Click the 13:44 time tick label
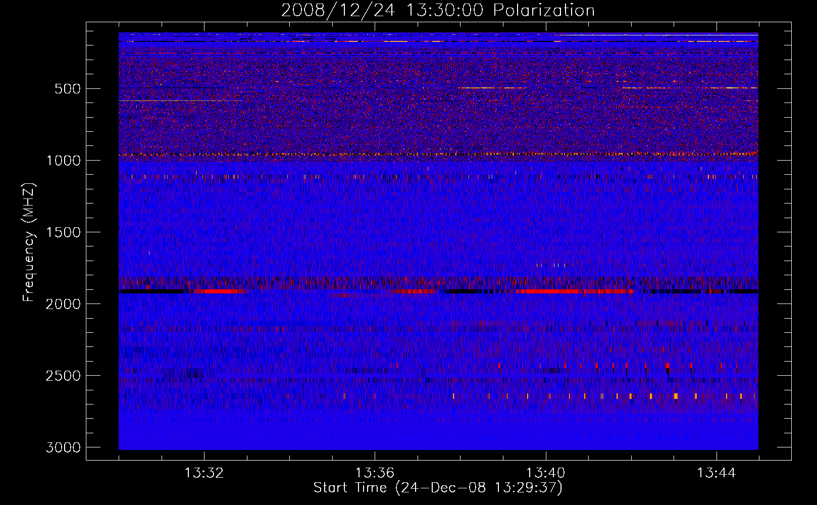 [x=717, y=473]
